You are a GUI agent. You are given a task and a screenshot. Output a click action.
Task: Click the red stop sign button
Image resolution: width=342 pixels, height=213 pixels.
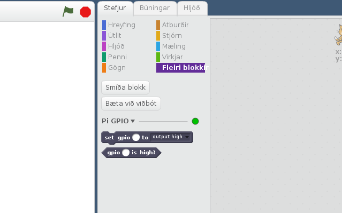point(85,12)
